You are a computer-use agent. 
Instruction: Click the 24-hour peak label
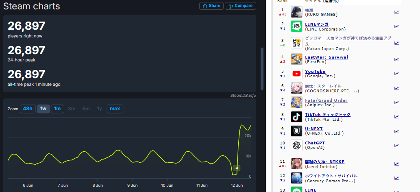click(x=22, y=60)
